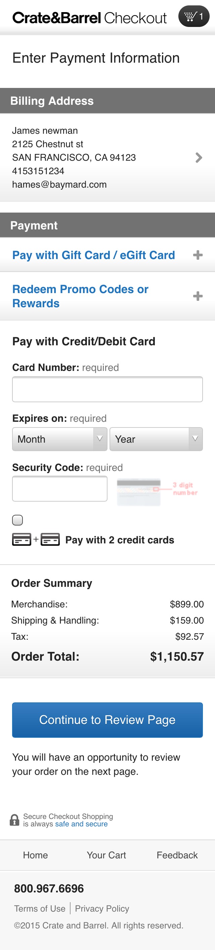Image resolution: width=215 pixels, height=950 pixels.
Task: Click the plus icon next to Promo Codes
Action: (x=199, y=295)
